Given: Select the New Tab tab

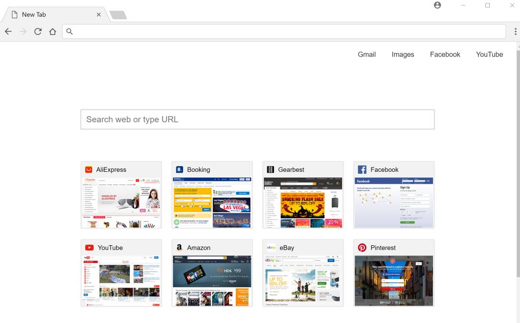Looking at the screenshot, I should point(56,14).
